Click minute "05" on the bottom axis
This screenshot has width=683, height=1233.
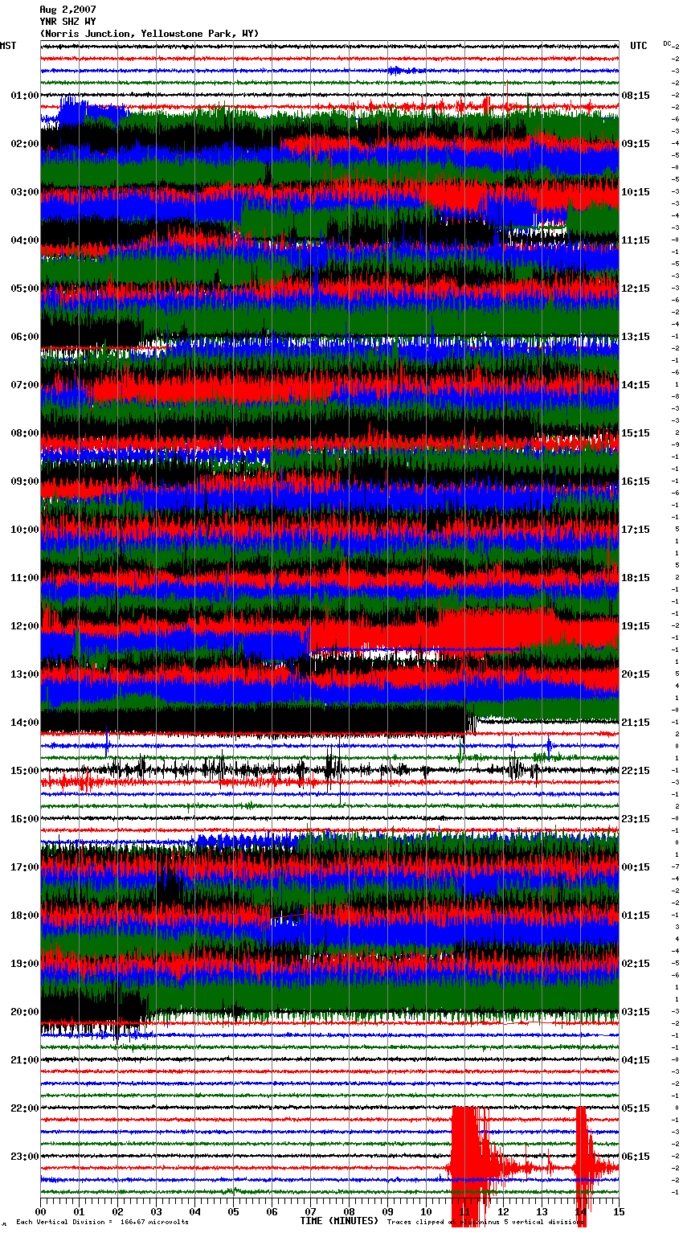[233, 1211]
